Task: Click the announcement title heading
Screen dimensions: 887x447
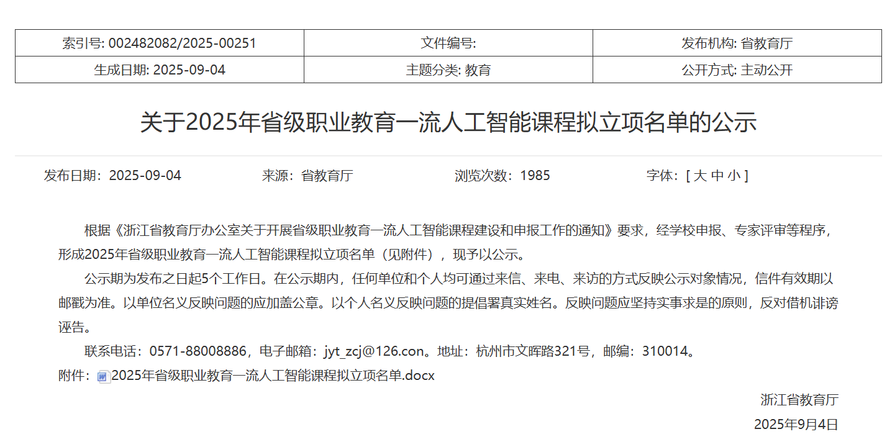Action: click(x=448, y=122)
